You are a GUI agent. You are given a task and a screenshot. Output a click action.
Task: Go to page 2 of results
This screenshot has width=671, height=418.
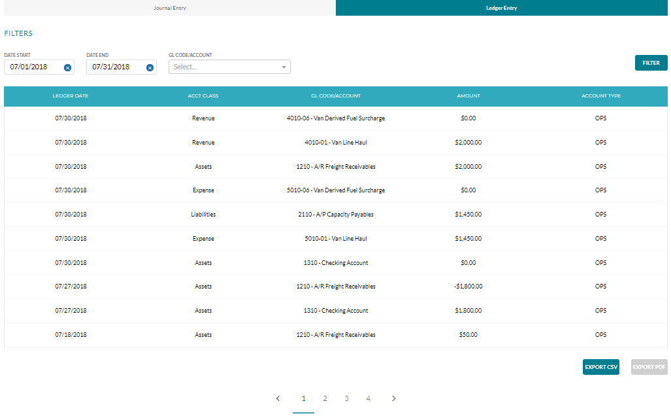[325, 398]
